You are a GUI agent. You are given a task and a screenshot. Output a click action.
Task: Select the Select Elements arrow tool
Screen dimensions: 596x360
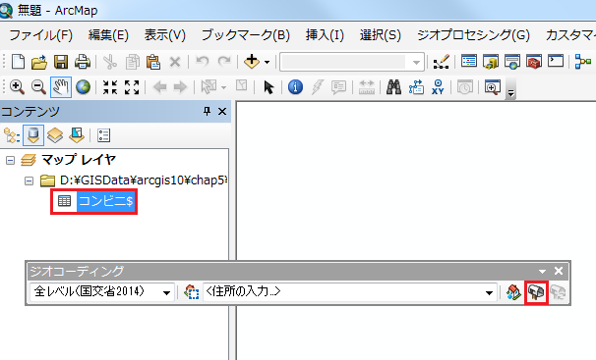click(268, 87)
